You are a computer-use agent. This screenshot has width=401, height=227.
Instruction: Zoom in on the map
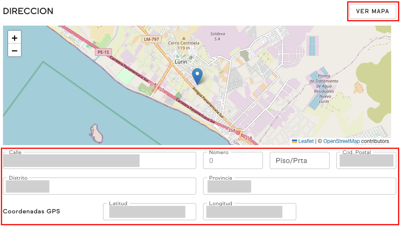pos(15,38)
